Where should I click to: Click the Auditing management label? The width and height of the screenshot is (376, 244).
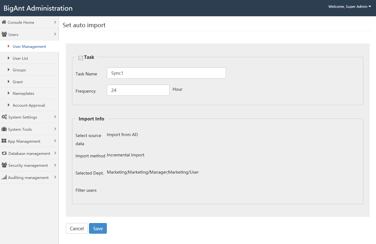(x=28, y=178)
